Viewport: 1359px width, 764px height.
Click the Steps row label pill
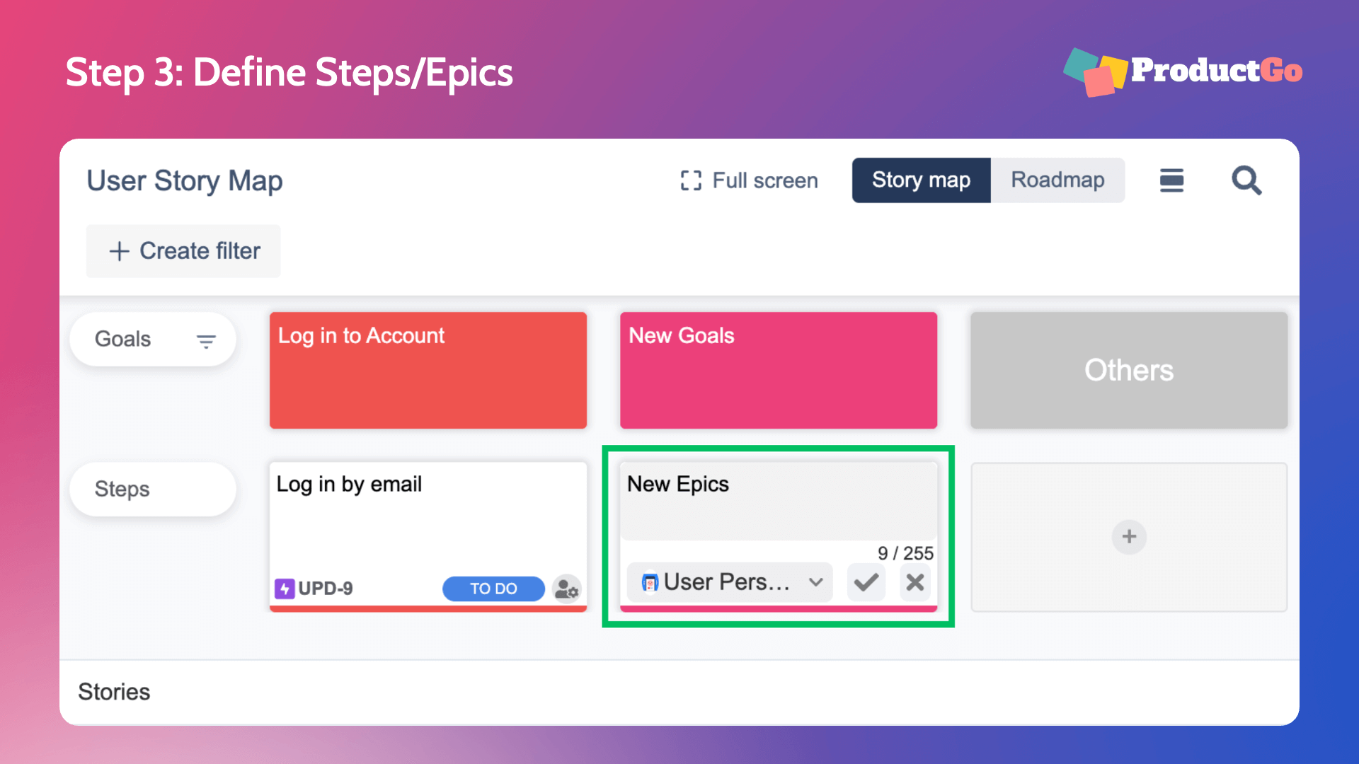point(153,489)
